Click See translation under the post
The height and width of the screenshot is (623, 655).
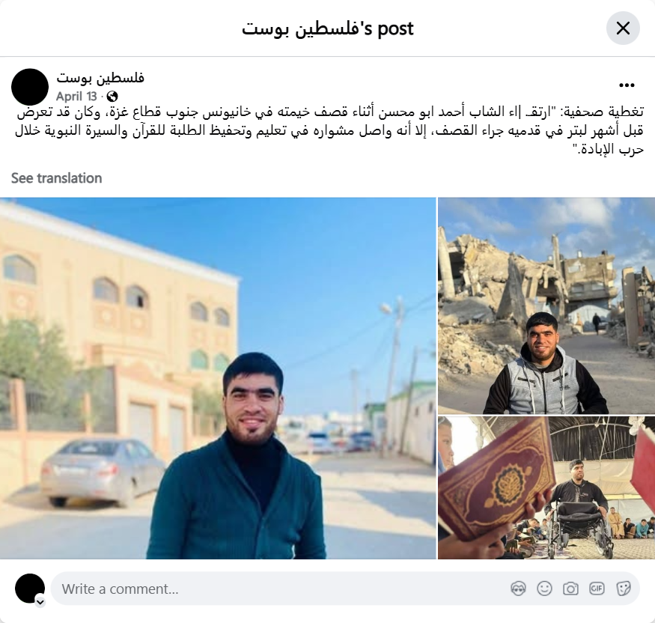[56, 178]
